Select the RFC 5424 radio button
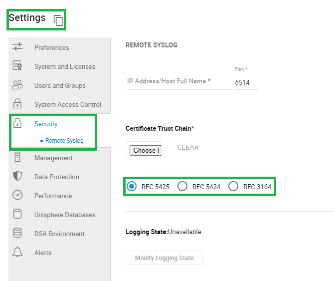The width and height of the screenshot is (334, 281). tap(182, 187)
